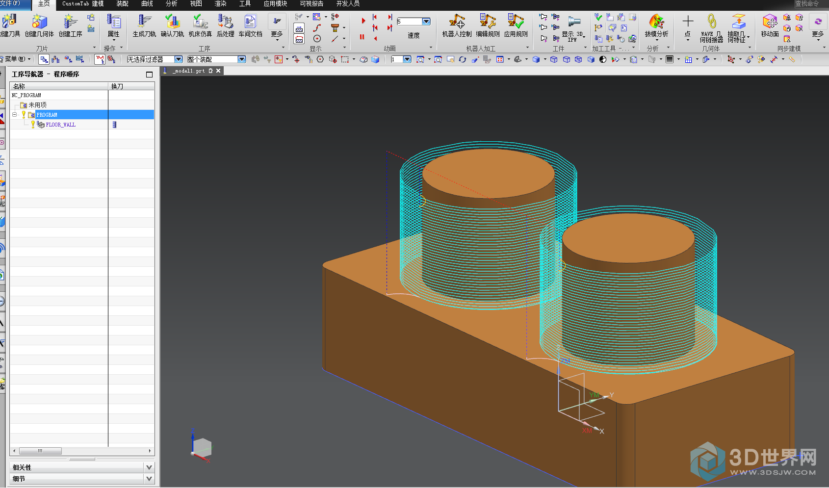This screenshot has height=488, width=829.
Task: Close the _model1.prt tab
Action: point(218,71)
